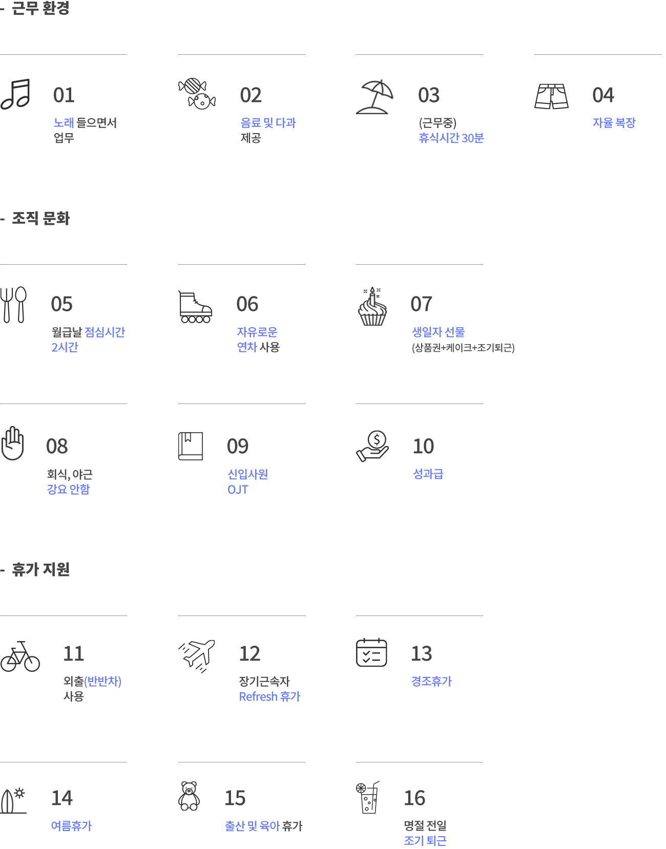Click the teddy bear icon
The height and width of the screenshot is (849, 666).
pos(189,796)
